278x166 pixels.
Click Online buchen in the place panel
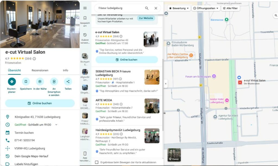point(40,103)
